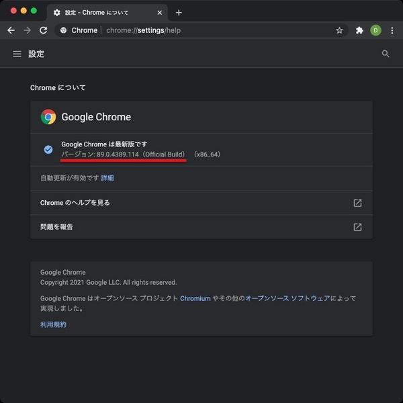Close the 設定 - Chrome について tab

point(160,13)
